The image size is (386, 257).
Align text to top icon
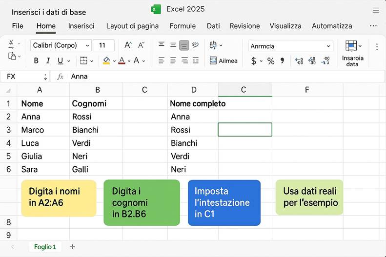[161, 44]
